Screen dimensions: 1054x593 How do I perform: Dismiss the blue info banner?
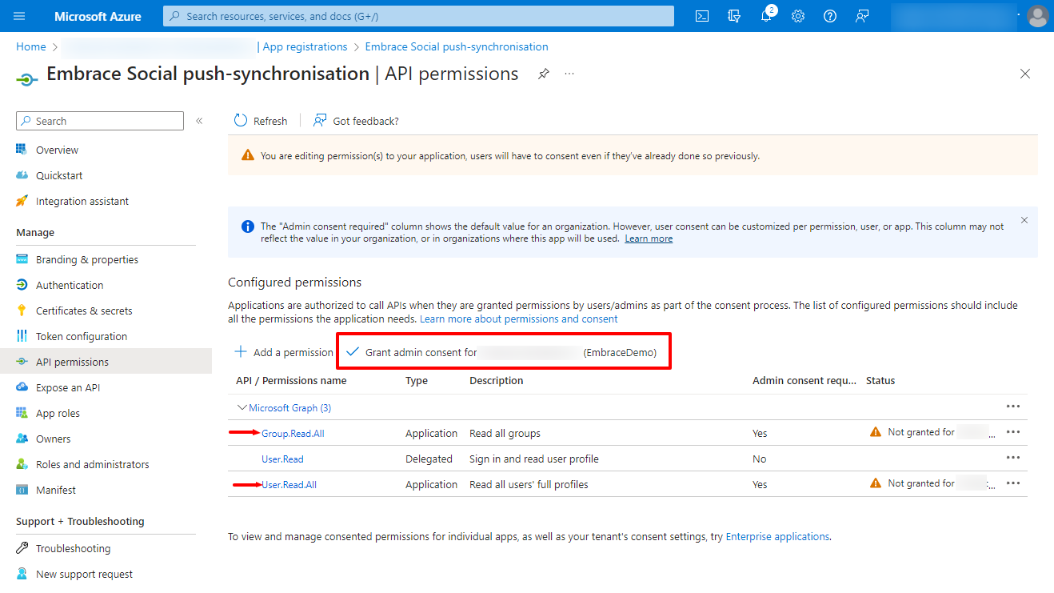(x=1024, y=220)
